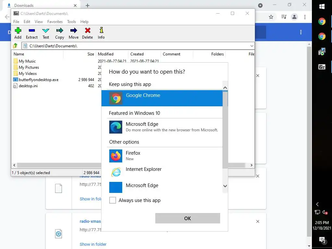Click the first Chrome taskbar icon
332x249 pixels.
tap(322, 21)
